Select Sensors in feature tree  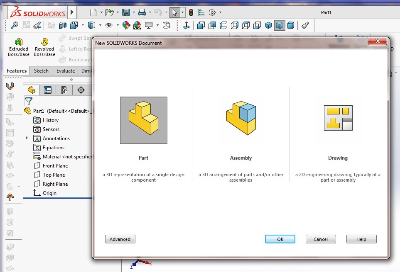point(46,129)
